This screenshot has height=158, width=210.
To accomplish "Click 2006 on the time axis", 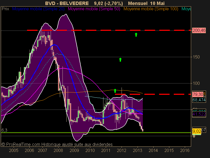I will [x=29, y=150].
